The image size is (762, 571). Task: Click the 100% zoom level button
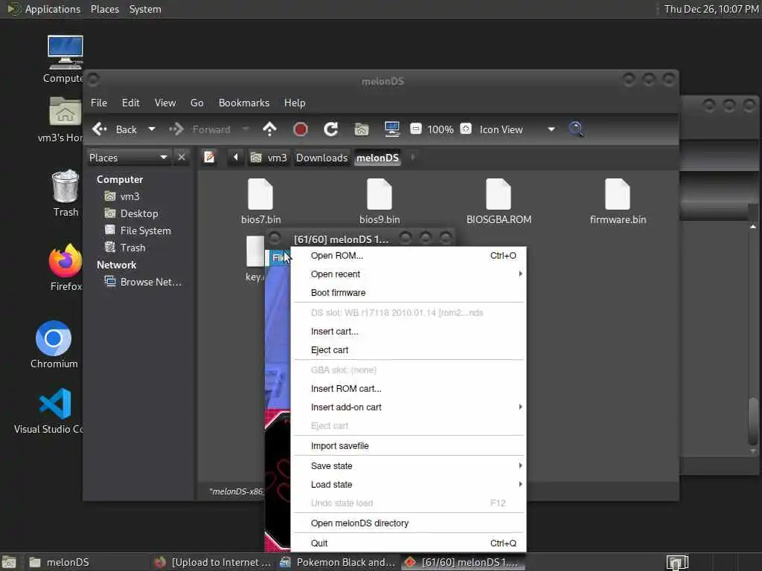[x=441, y=129]
